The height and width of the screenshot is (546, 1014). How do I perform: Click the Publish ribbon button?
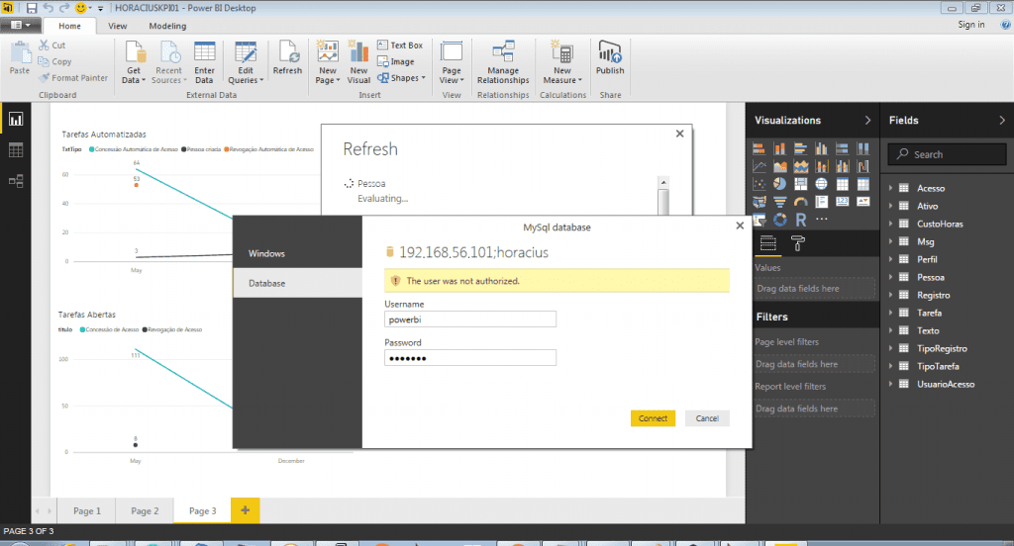pyautogui.click(x=610, y=58)
